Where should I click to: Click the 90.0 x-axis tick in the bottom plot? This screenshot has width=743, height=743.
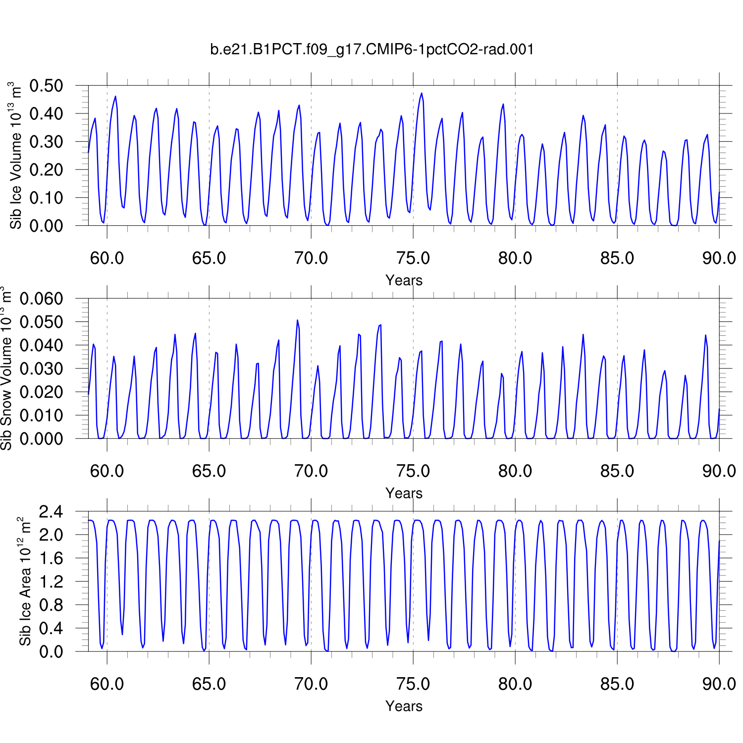point(719,684)
